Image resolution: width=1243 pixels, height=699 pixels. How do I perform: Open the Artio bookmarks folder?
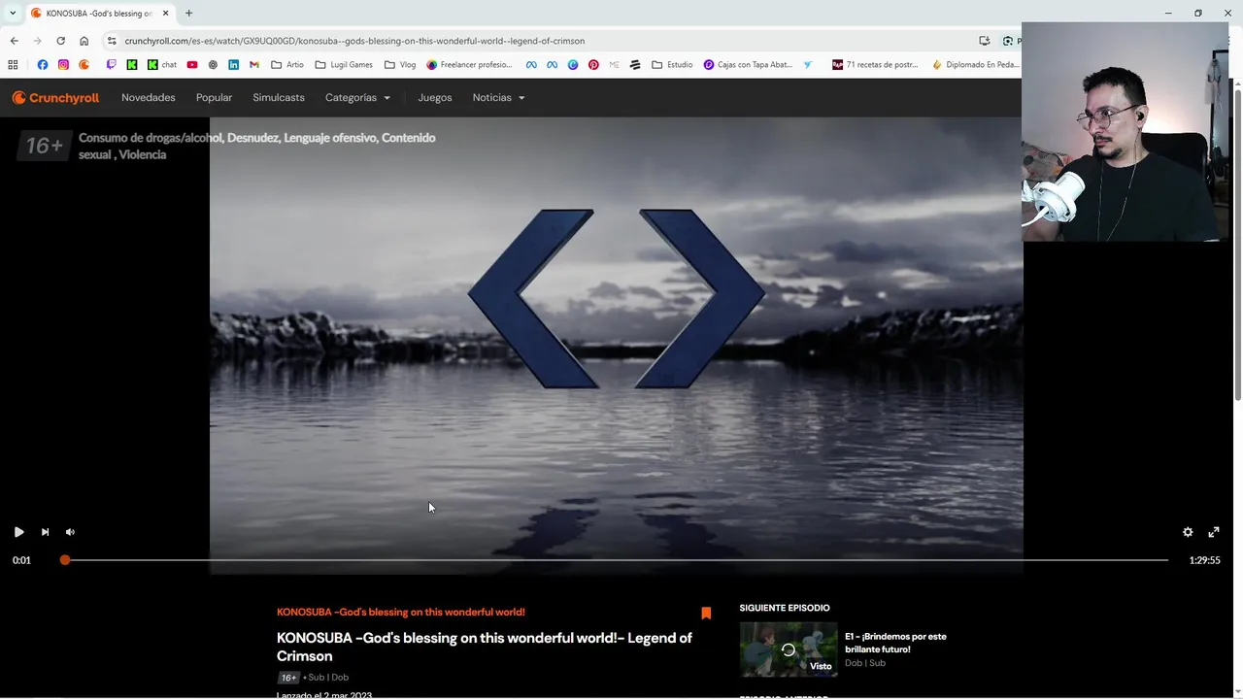(x=287, y=65)
